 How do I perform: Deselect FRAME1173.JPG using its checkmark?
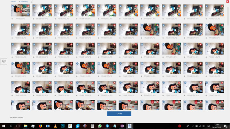point(120,64)
